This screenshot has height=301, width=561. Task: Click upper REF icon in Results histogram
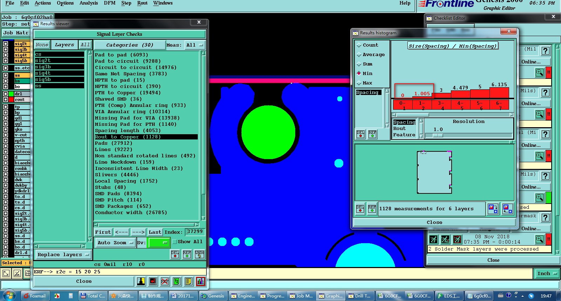[x=372, y=134]
